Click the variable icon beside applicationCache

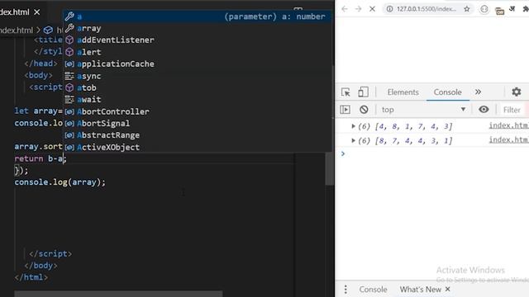69,64
